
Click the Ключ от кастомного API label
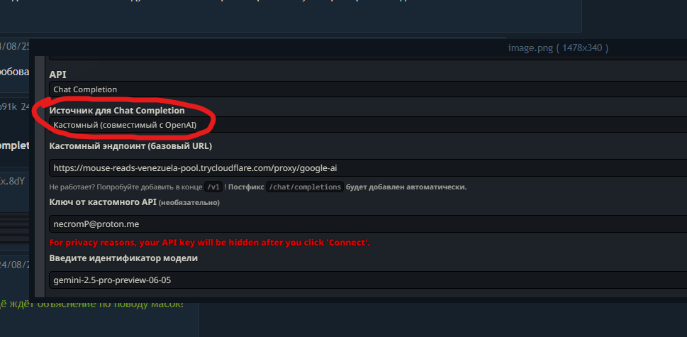(x=103, y=202)
